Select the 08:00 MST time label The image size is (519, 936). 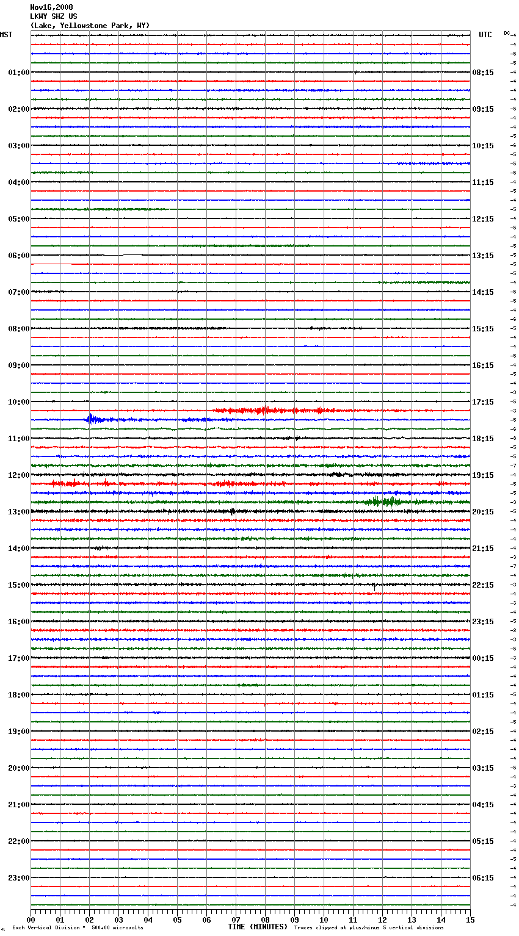[x=19, y=329]
